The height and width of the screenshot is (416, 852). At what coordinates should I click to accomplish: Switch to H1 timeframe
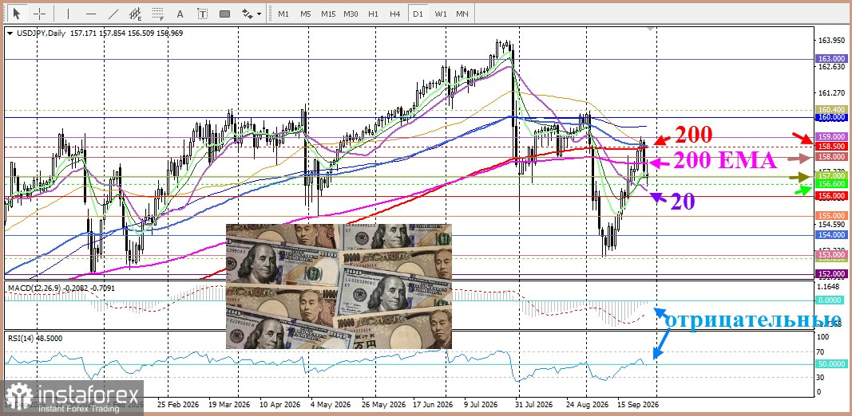pyautogui.click(x=373, y=14)
